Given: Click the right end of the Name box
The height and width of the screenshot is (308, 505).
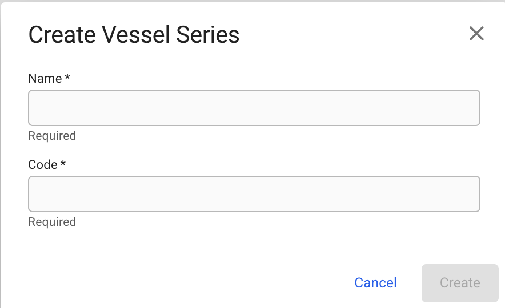Looking at the screenshot, I should click(x=473, y=108).
